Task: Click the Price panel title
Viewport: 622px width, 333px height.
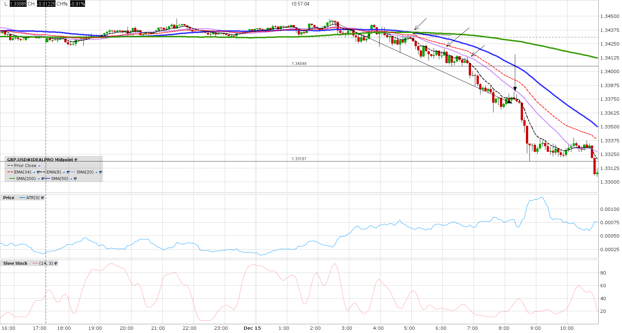Action: (9, 198)
